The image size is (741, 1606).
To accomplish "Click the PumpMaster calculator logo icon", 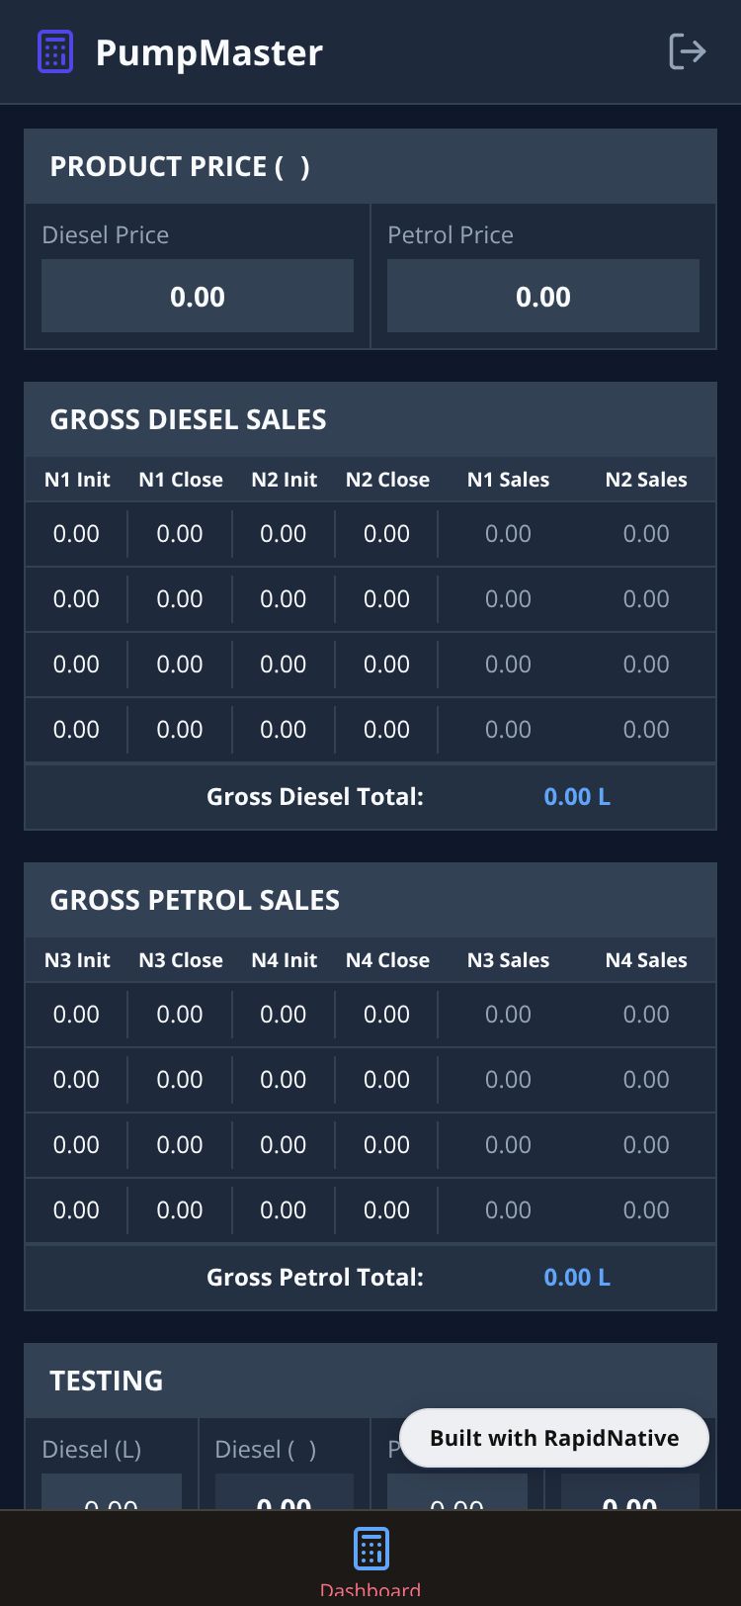I will pyautogui.click(x=55, y=51).
